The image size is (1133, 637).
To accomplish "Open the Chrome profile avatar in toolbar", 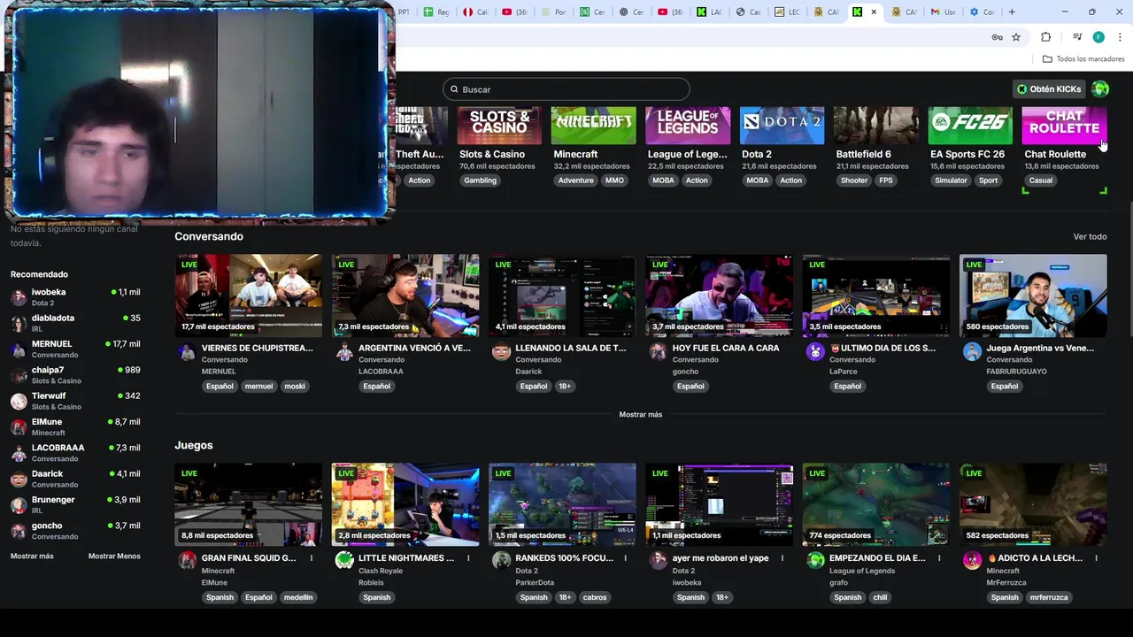I will tap(1098, 37).
